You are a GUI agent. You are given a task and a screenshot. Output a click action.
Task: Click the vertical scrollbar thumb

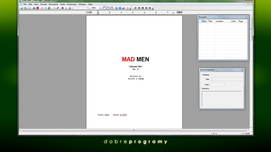251,29
